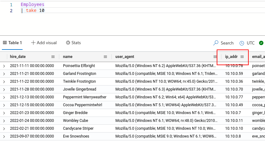The image size is (265, 141).
Task: Click the Stats icon
Action: click(x=68, y=43)
